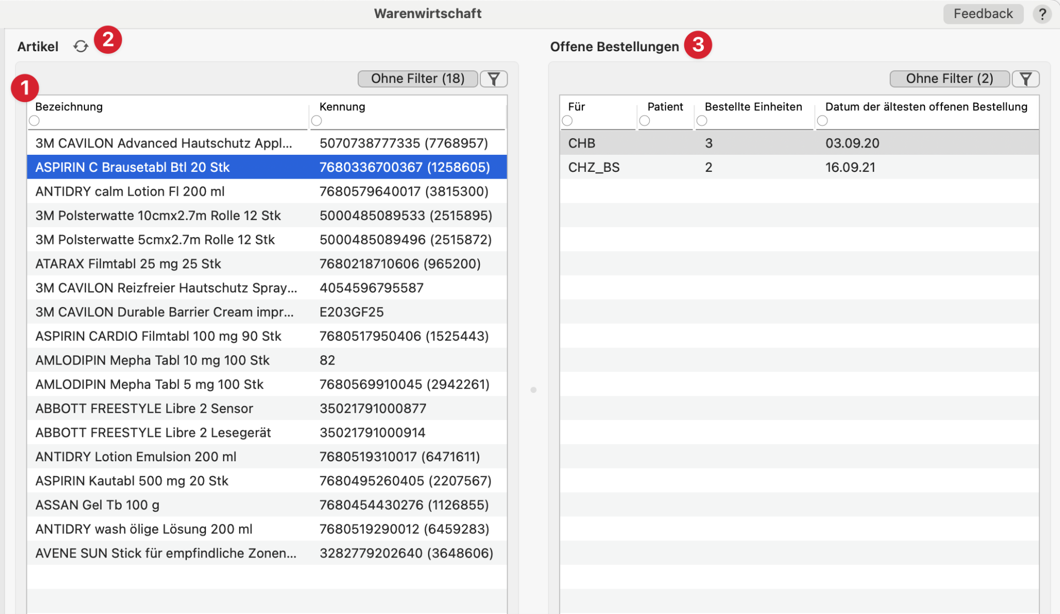This screenshot has height=614, width=1060.
Task: Click Kennung cell '7680454430276 (1126855)'
Action: (404, 505)
